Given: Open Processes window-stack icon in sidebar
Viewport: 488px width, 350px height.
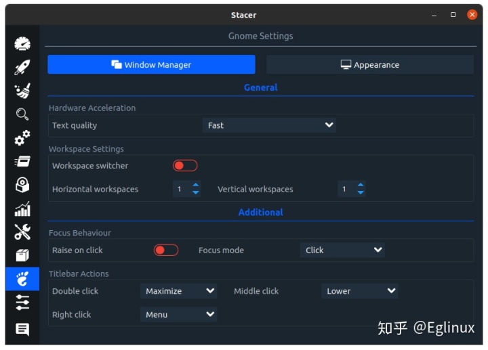Looking at the screenshot, I should pos(22,161).
